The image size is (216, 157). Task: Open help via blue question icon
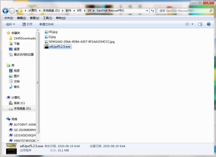pos(209,24)
